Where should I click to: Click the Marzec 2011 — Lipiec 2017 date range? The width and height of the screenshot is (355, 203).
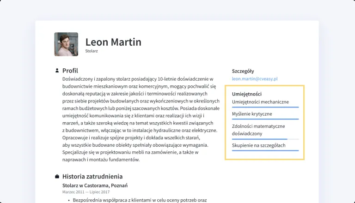86,191
